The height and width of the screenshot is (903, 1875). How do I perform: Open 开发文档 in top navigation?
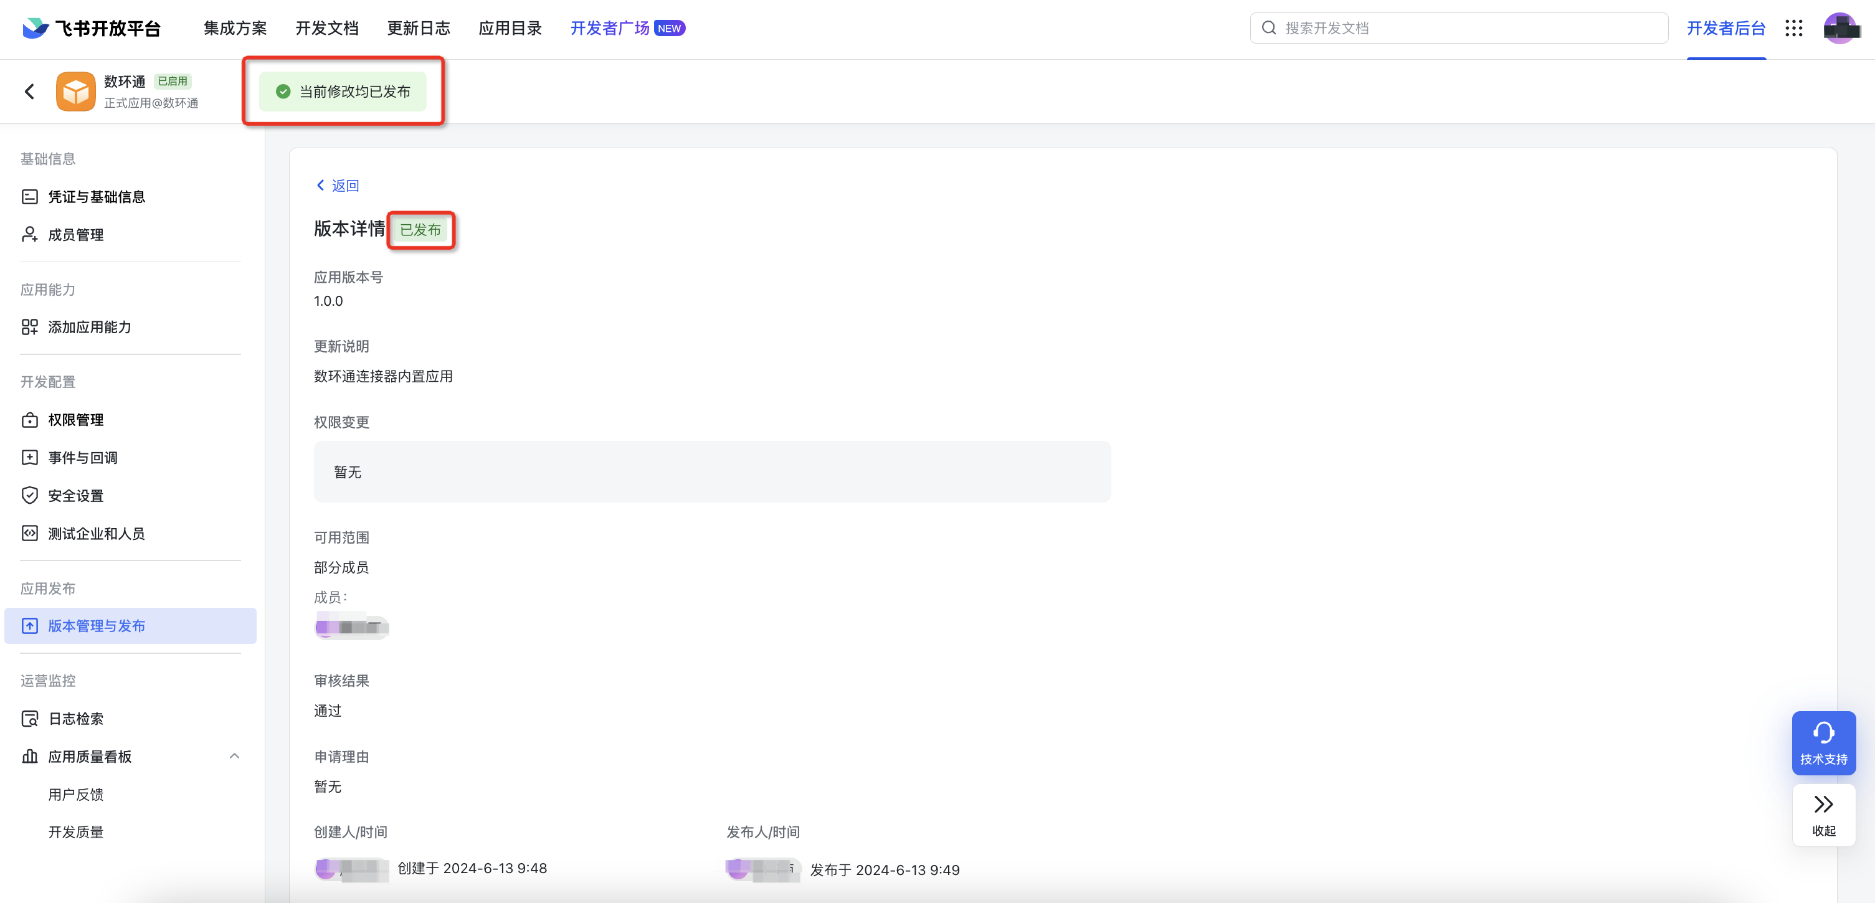tap(327, 29)
